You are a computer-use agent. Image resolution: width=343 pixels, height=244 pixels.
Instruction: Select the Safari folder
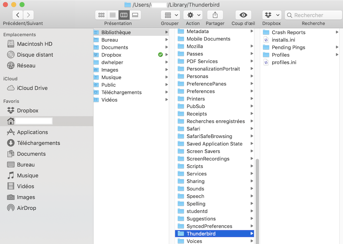coord(215,129)
